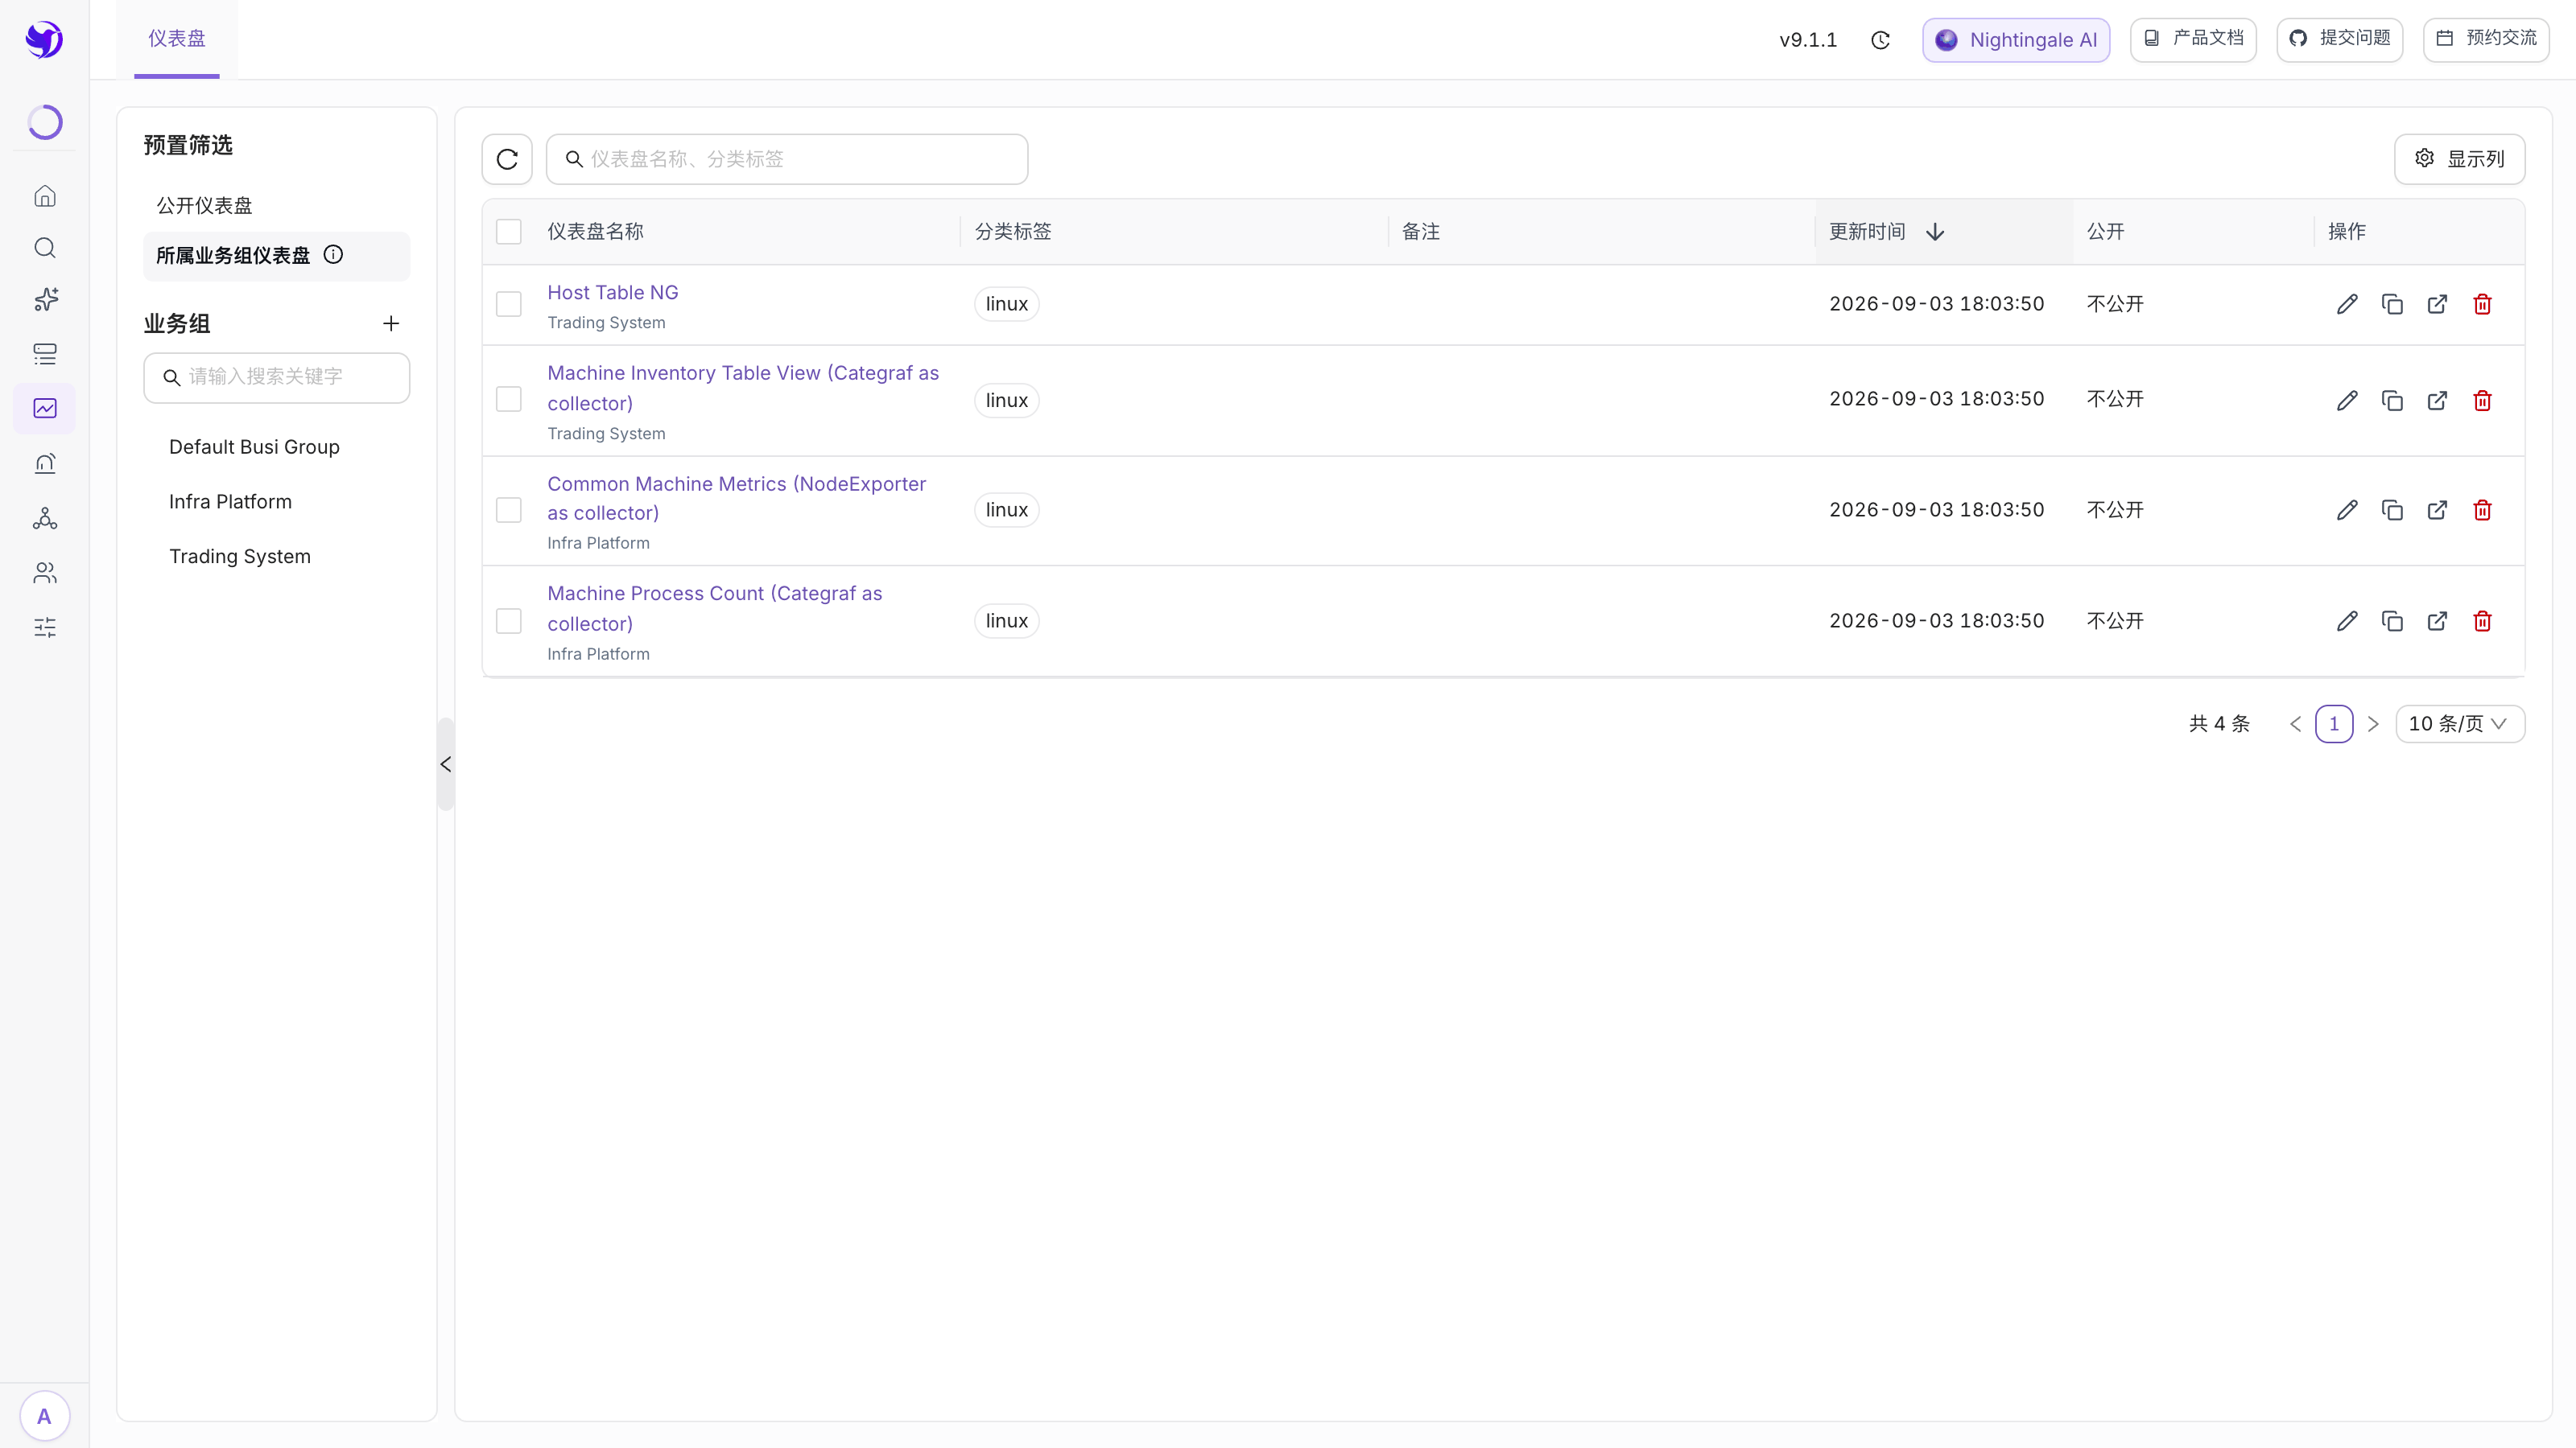
Task: Open the settings sliders sidebar icon
Action: tap(45, 627)
